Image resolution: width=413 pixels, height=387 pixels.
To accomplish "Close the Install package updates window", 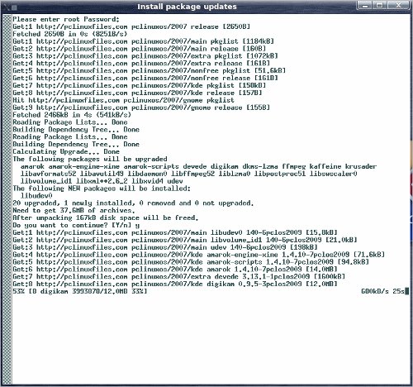I will point(398,6).
